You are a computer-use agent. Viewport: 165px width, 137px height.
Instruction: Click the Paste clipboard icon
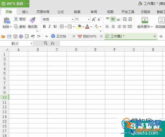[7, 20]
